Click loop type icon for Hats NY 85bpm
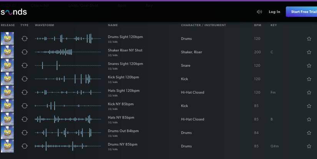The image size is (317, 159). 25,119
